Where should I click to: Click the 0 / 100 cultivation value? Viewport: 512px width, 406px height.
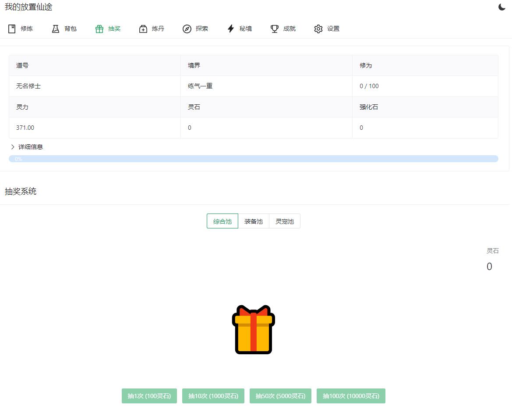(x=369, y=86)
